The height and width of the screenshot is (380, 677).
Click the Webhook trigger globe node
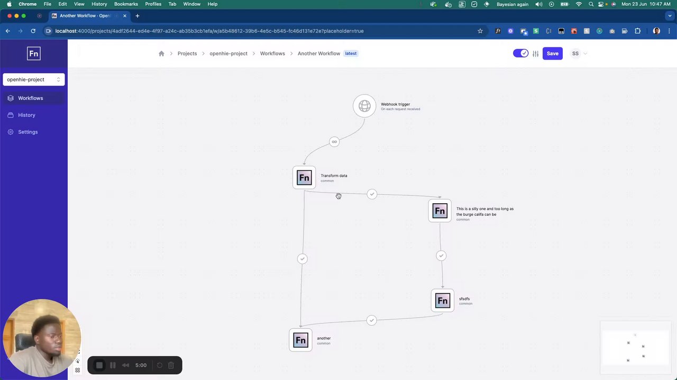click(x=364, y=106)
